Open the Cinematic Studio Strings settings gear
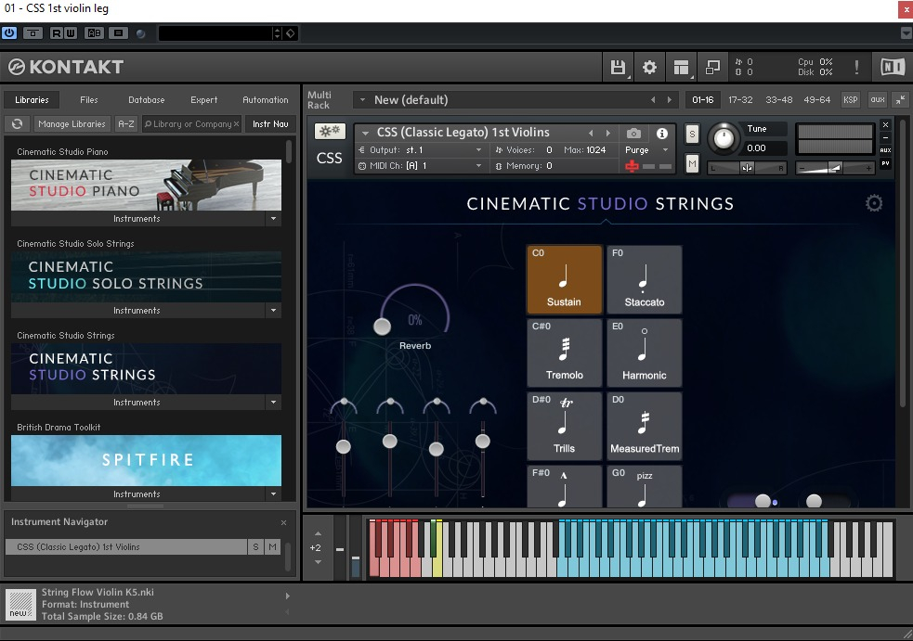 click(x=874, y=203)
